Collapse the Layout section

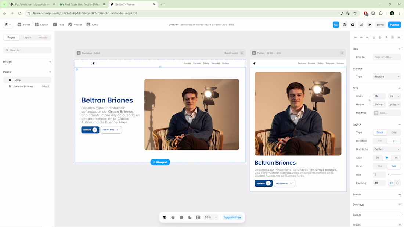400,125
